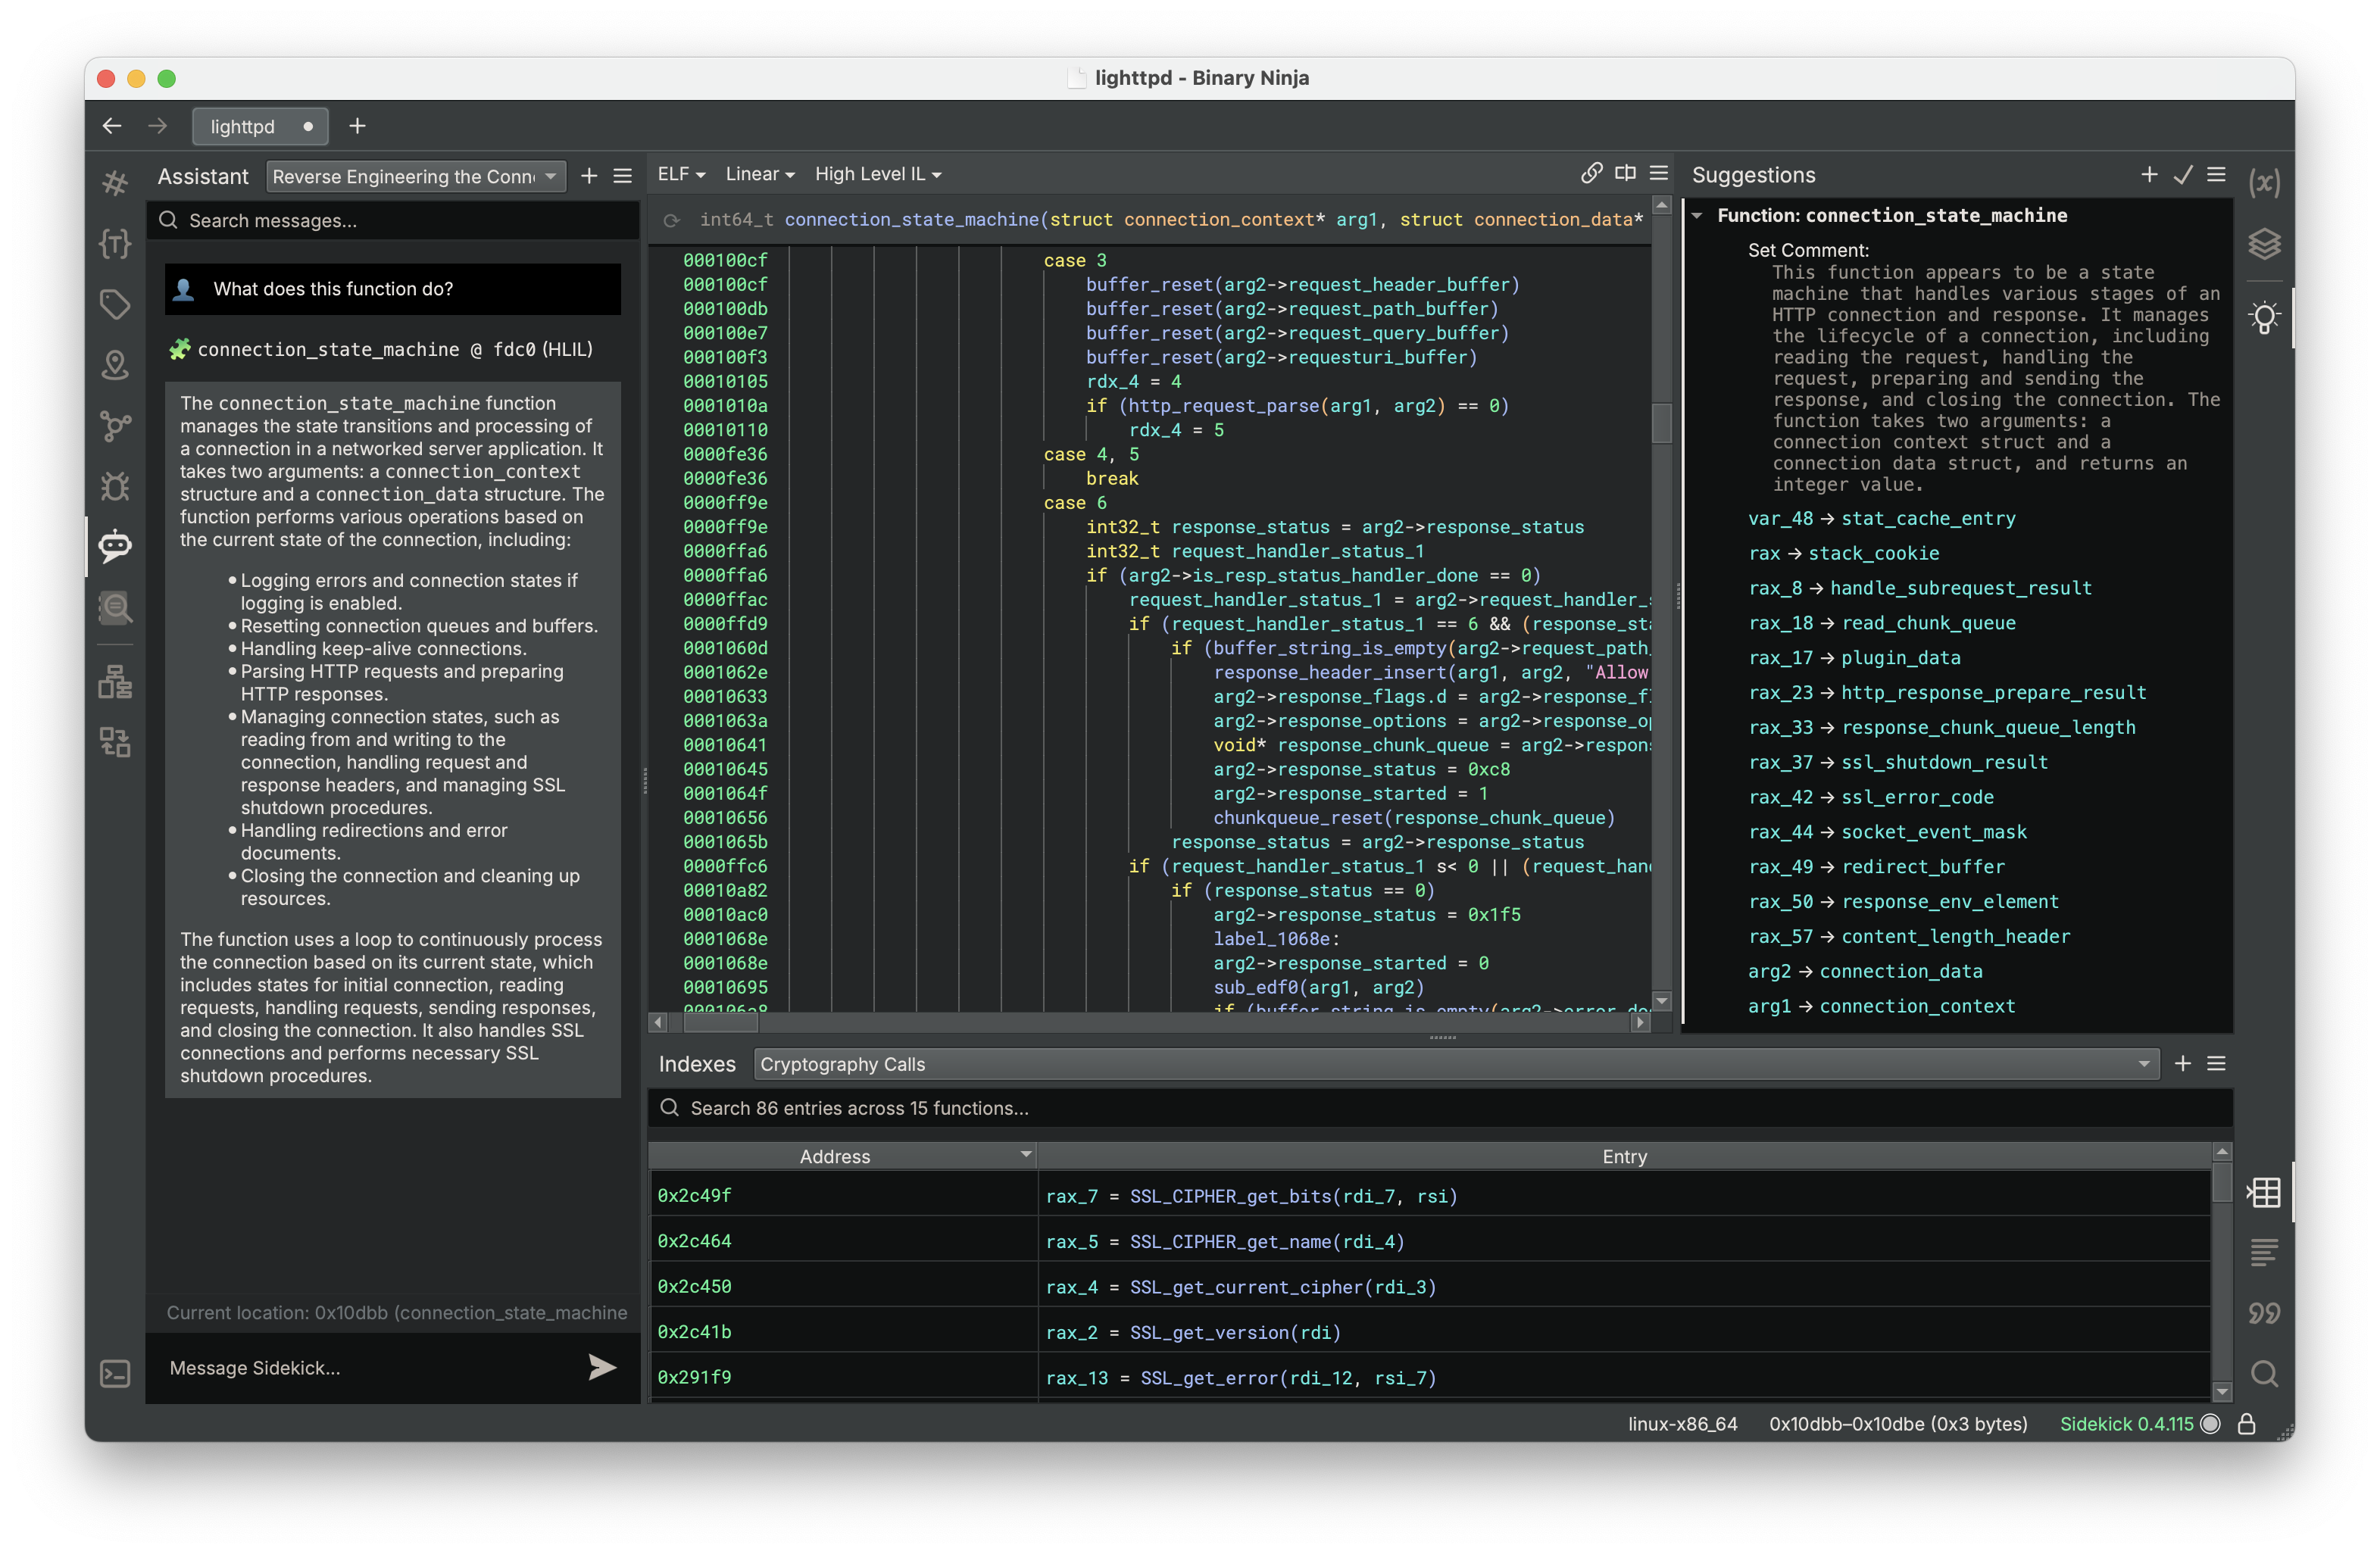The width and height of the screenshot is (2380, 1554).
Task: Open the hierarchy blocks sidebar icon
Action: point(115,682)
